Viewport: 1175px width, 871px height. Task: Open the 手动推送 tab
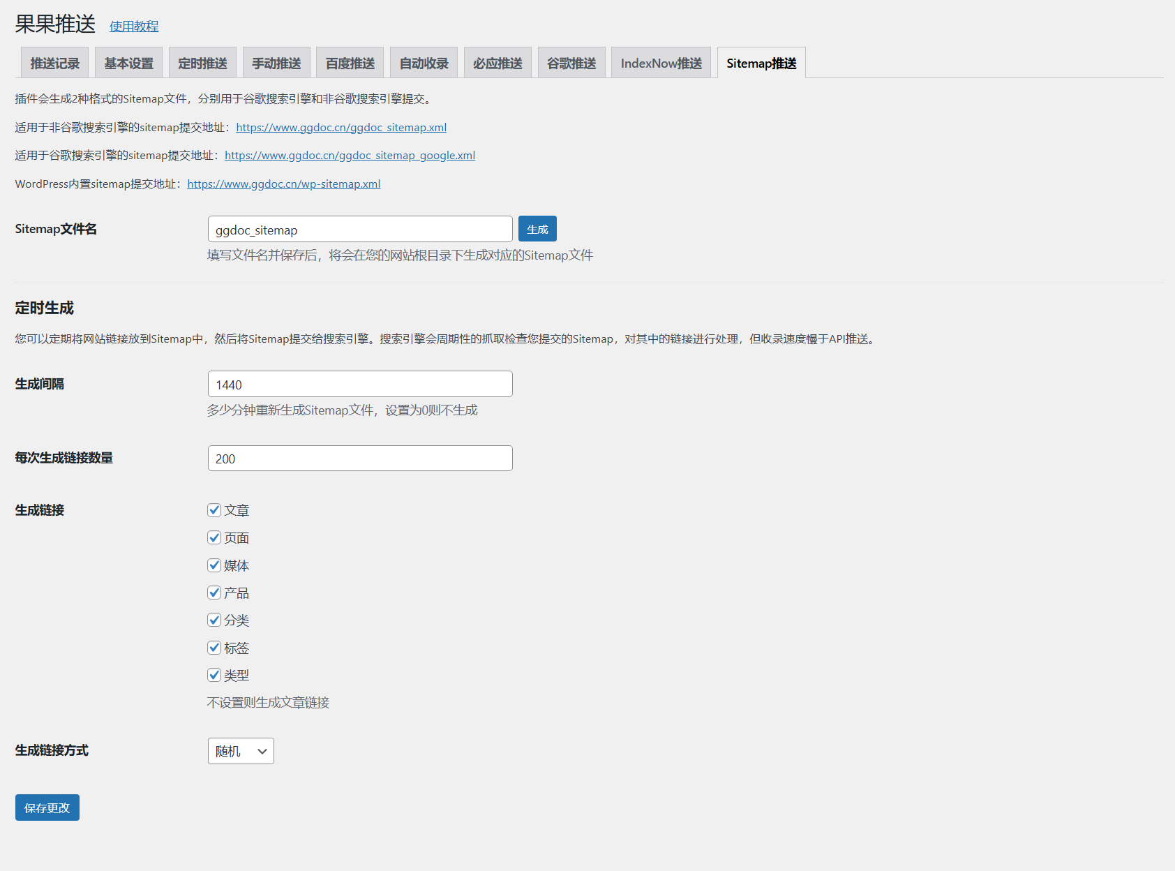(277, 63)
